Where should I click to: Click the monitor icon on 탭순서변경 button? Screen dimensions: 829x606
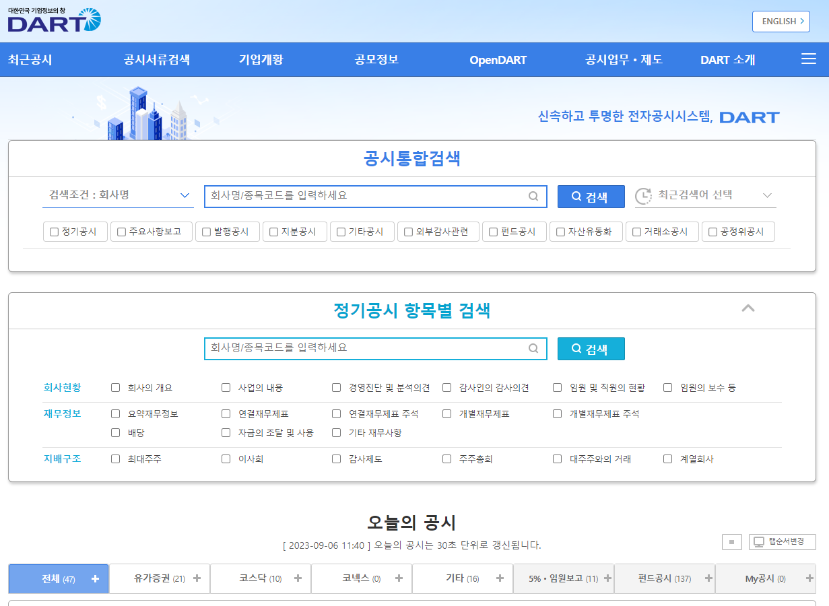(759, 542)
